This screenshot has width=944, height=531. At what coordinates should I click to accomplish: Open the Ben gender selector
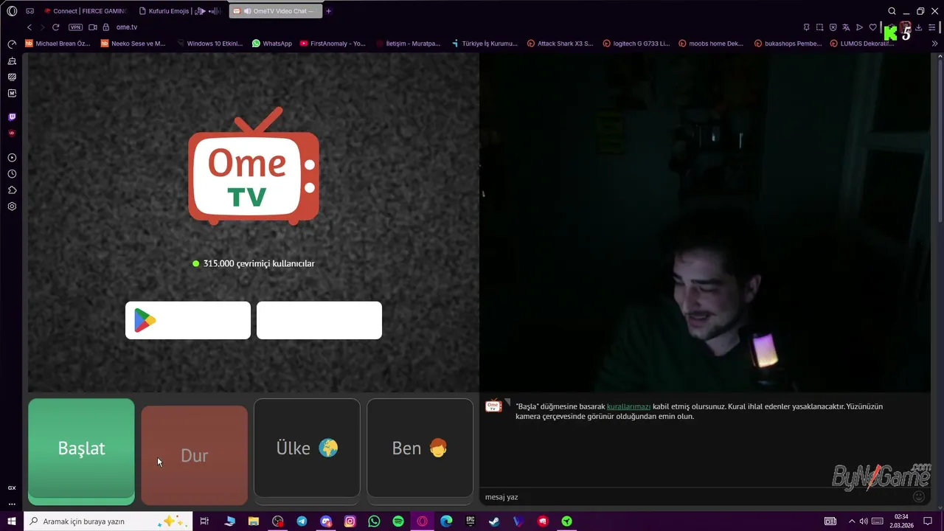coord(420,448)
